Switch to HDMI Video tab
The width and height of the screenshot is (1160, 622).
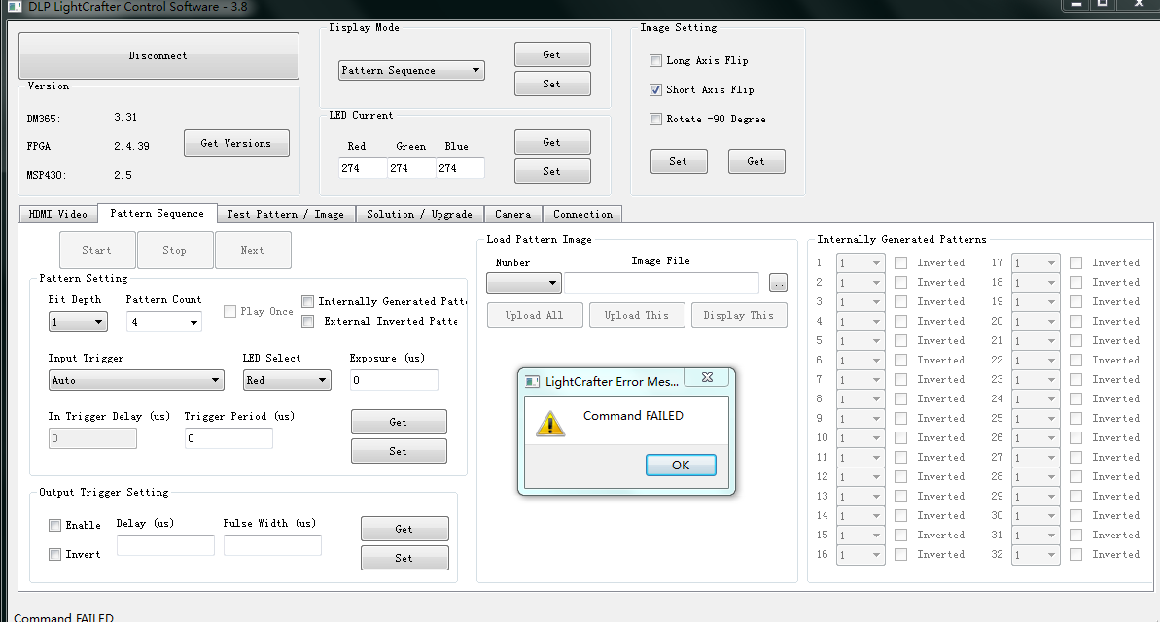click(x=58, y=214)
